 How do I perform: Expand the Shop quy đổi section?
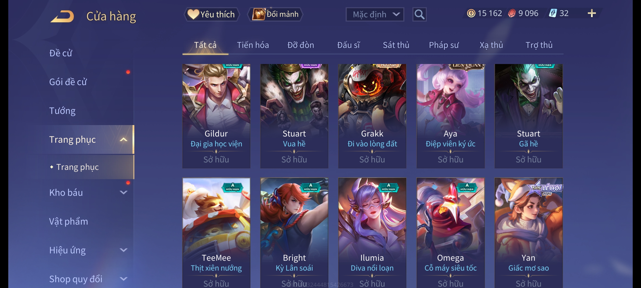123,279
